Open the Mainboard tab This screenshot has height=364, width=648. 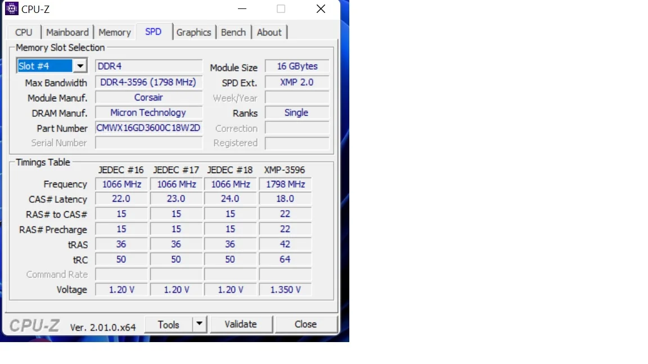click(67, 32)
